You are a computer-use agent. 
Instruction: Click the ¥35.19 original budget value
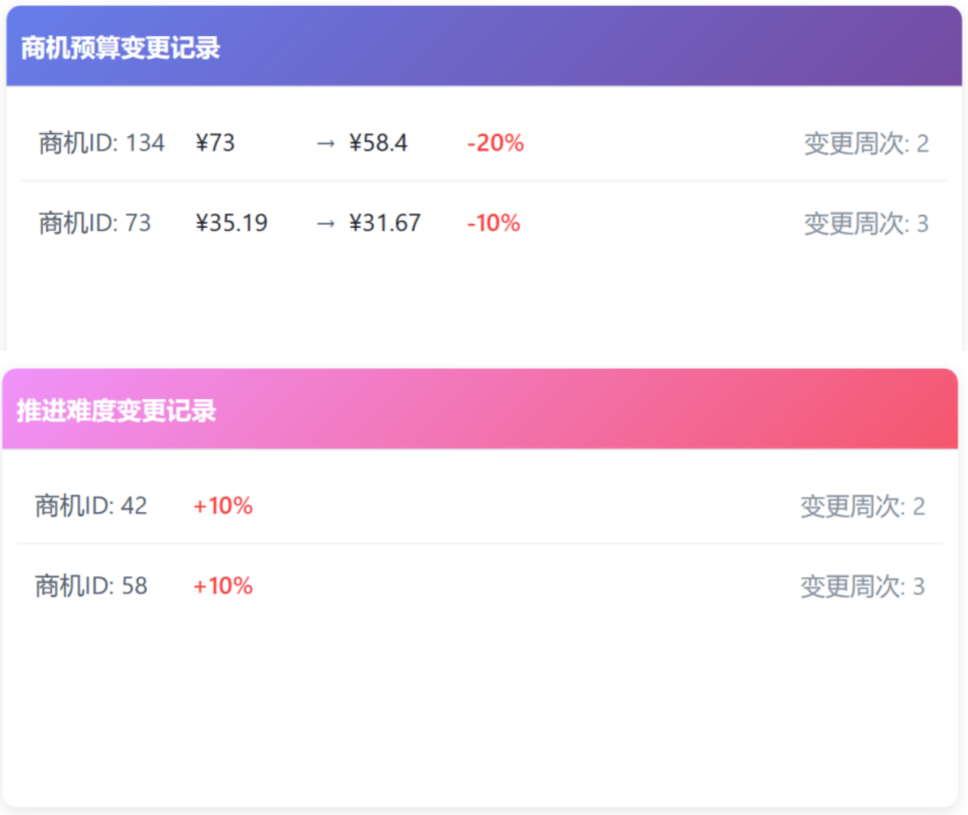(232, 222)
